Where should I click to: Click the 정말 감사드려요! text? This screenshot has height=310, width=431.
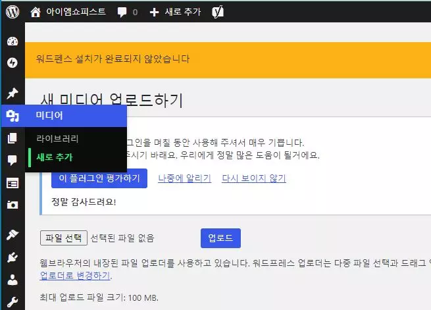click(x=84, y=202)
